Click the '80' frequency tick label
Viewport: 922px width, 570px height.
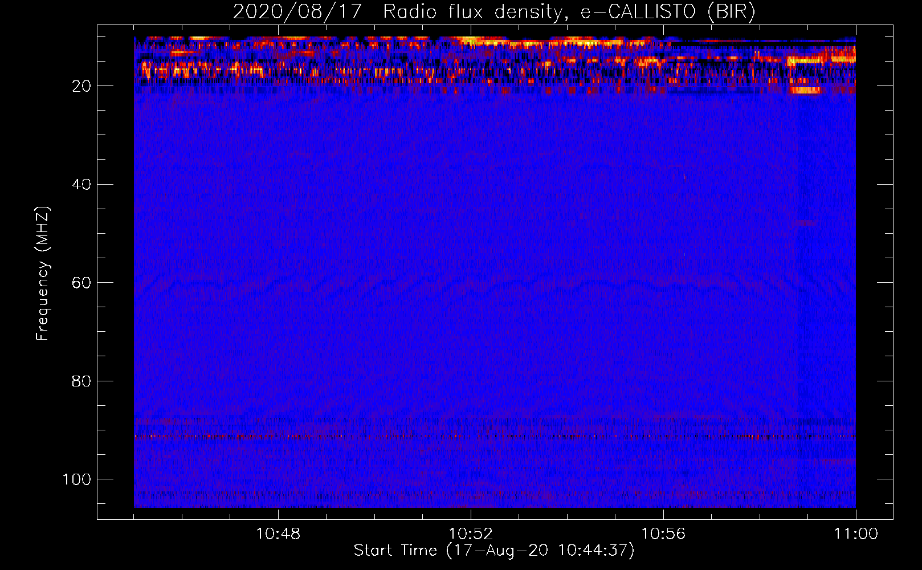81,381
